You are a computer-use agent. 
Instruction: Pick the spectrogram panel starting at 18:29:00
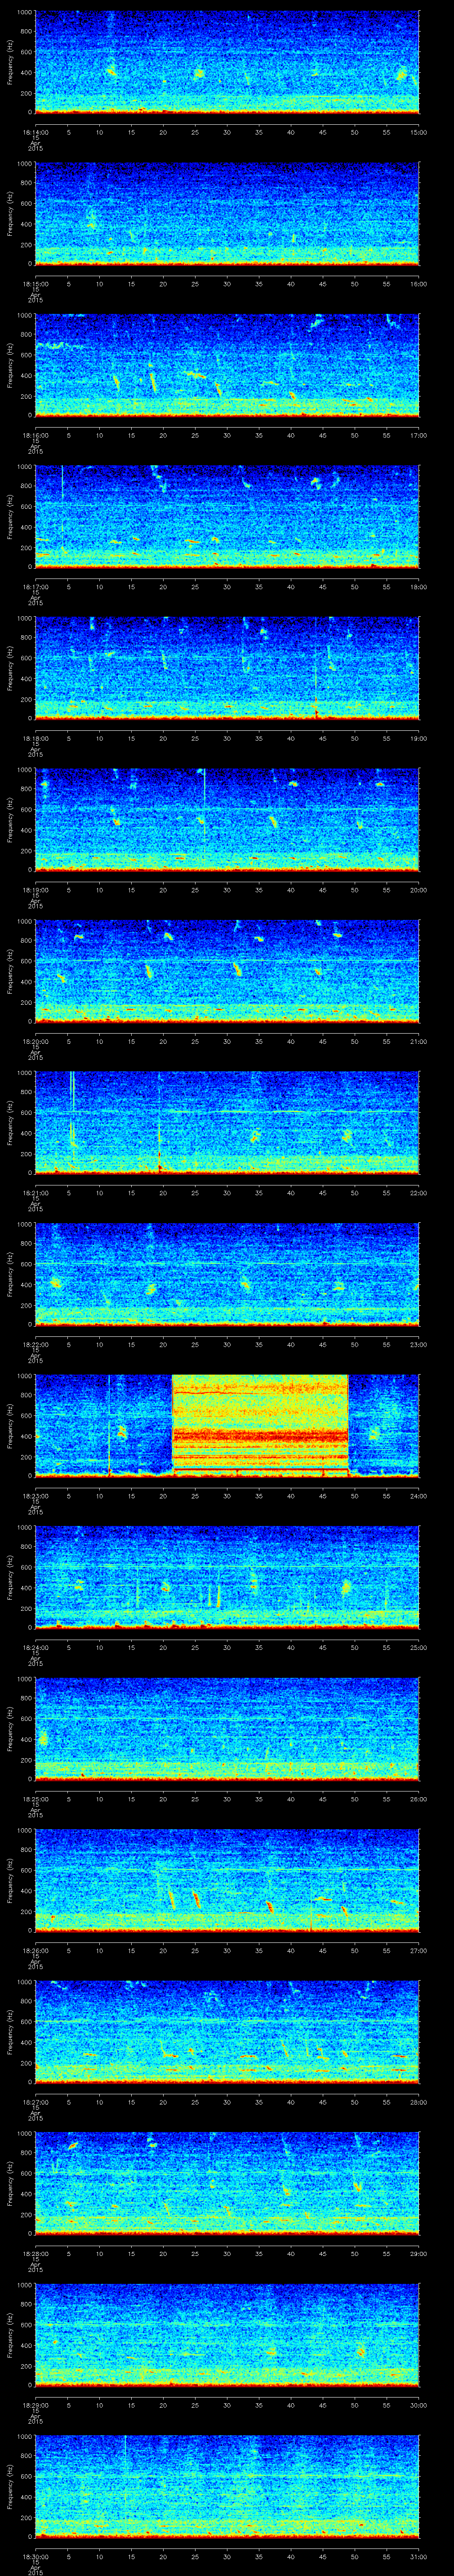227,2334
